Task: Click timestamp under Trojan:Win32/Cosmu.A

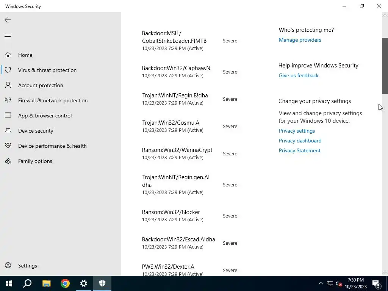Action: point(173,130)
